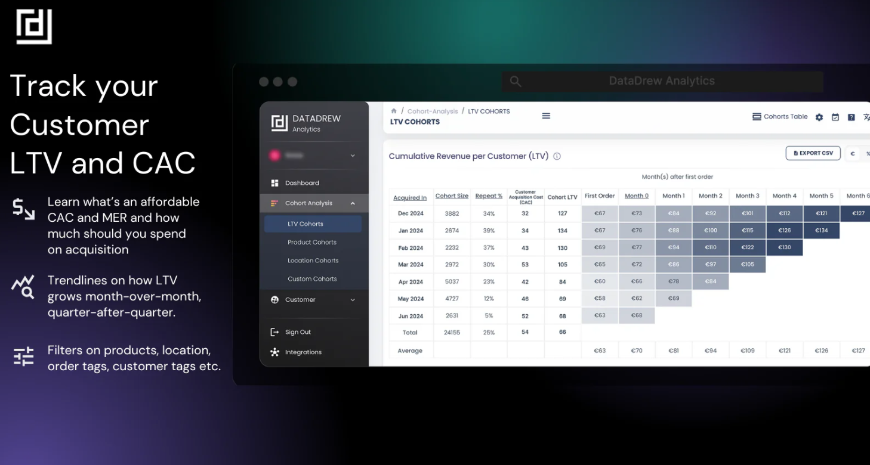Open Product Cohorts in sidebar
Screen dimensions: 870x465
[x=313, y=242]
